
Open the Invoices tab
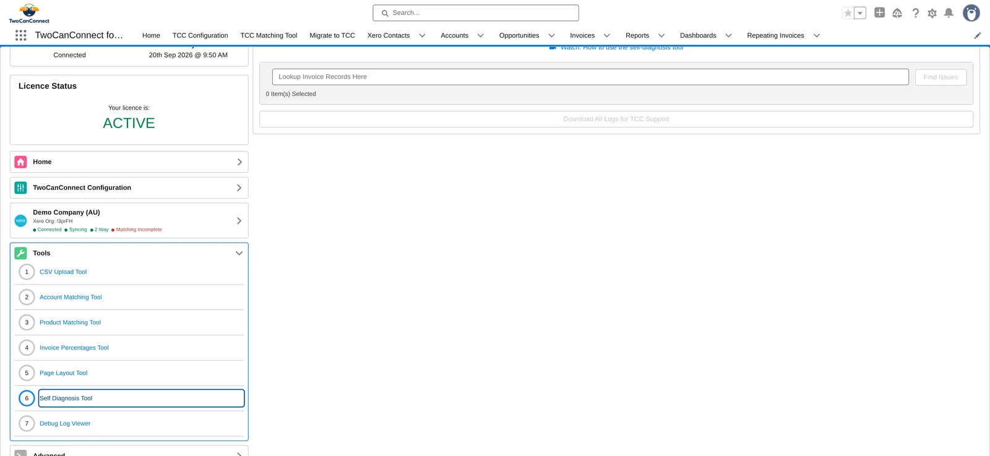(582, 36)
